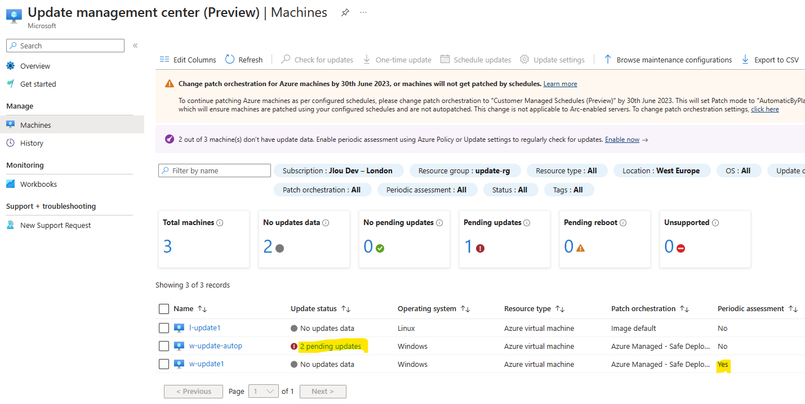Click the VM icon for l-update1
The width and height of the screenshot is (805, 404).
tap(179, 328)
